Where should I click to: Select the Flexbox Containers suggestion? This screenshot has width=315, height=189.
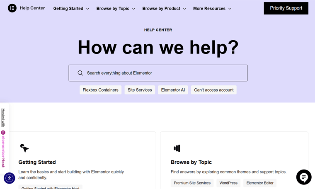pos(100,90)
